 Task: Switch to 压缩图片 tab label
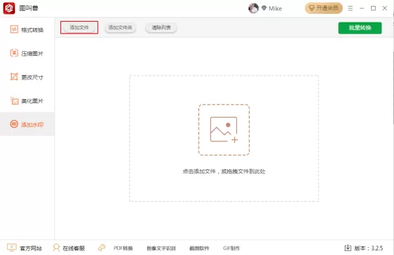tap(32, 54)
